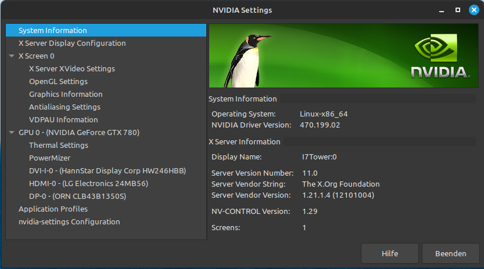Collapse the GPU 0 tree arrow

click(12, 133)
